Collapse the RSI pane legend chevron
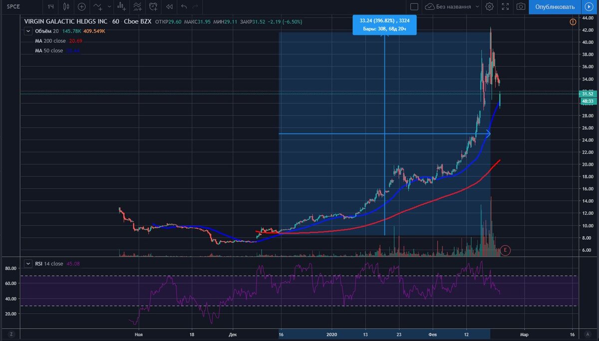 [x=27, y=264]
